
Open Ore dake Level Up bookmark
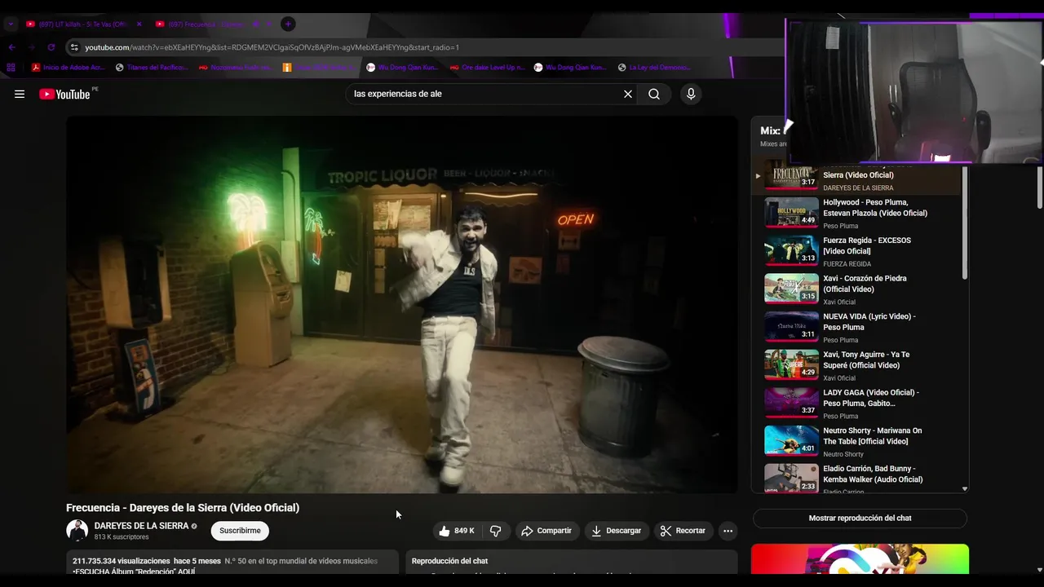[488, 68]
